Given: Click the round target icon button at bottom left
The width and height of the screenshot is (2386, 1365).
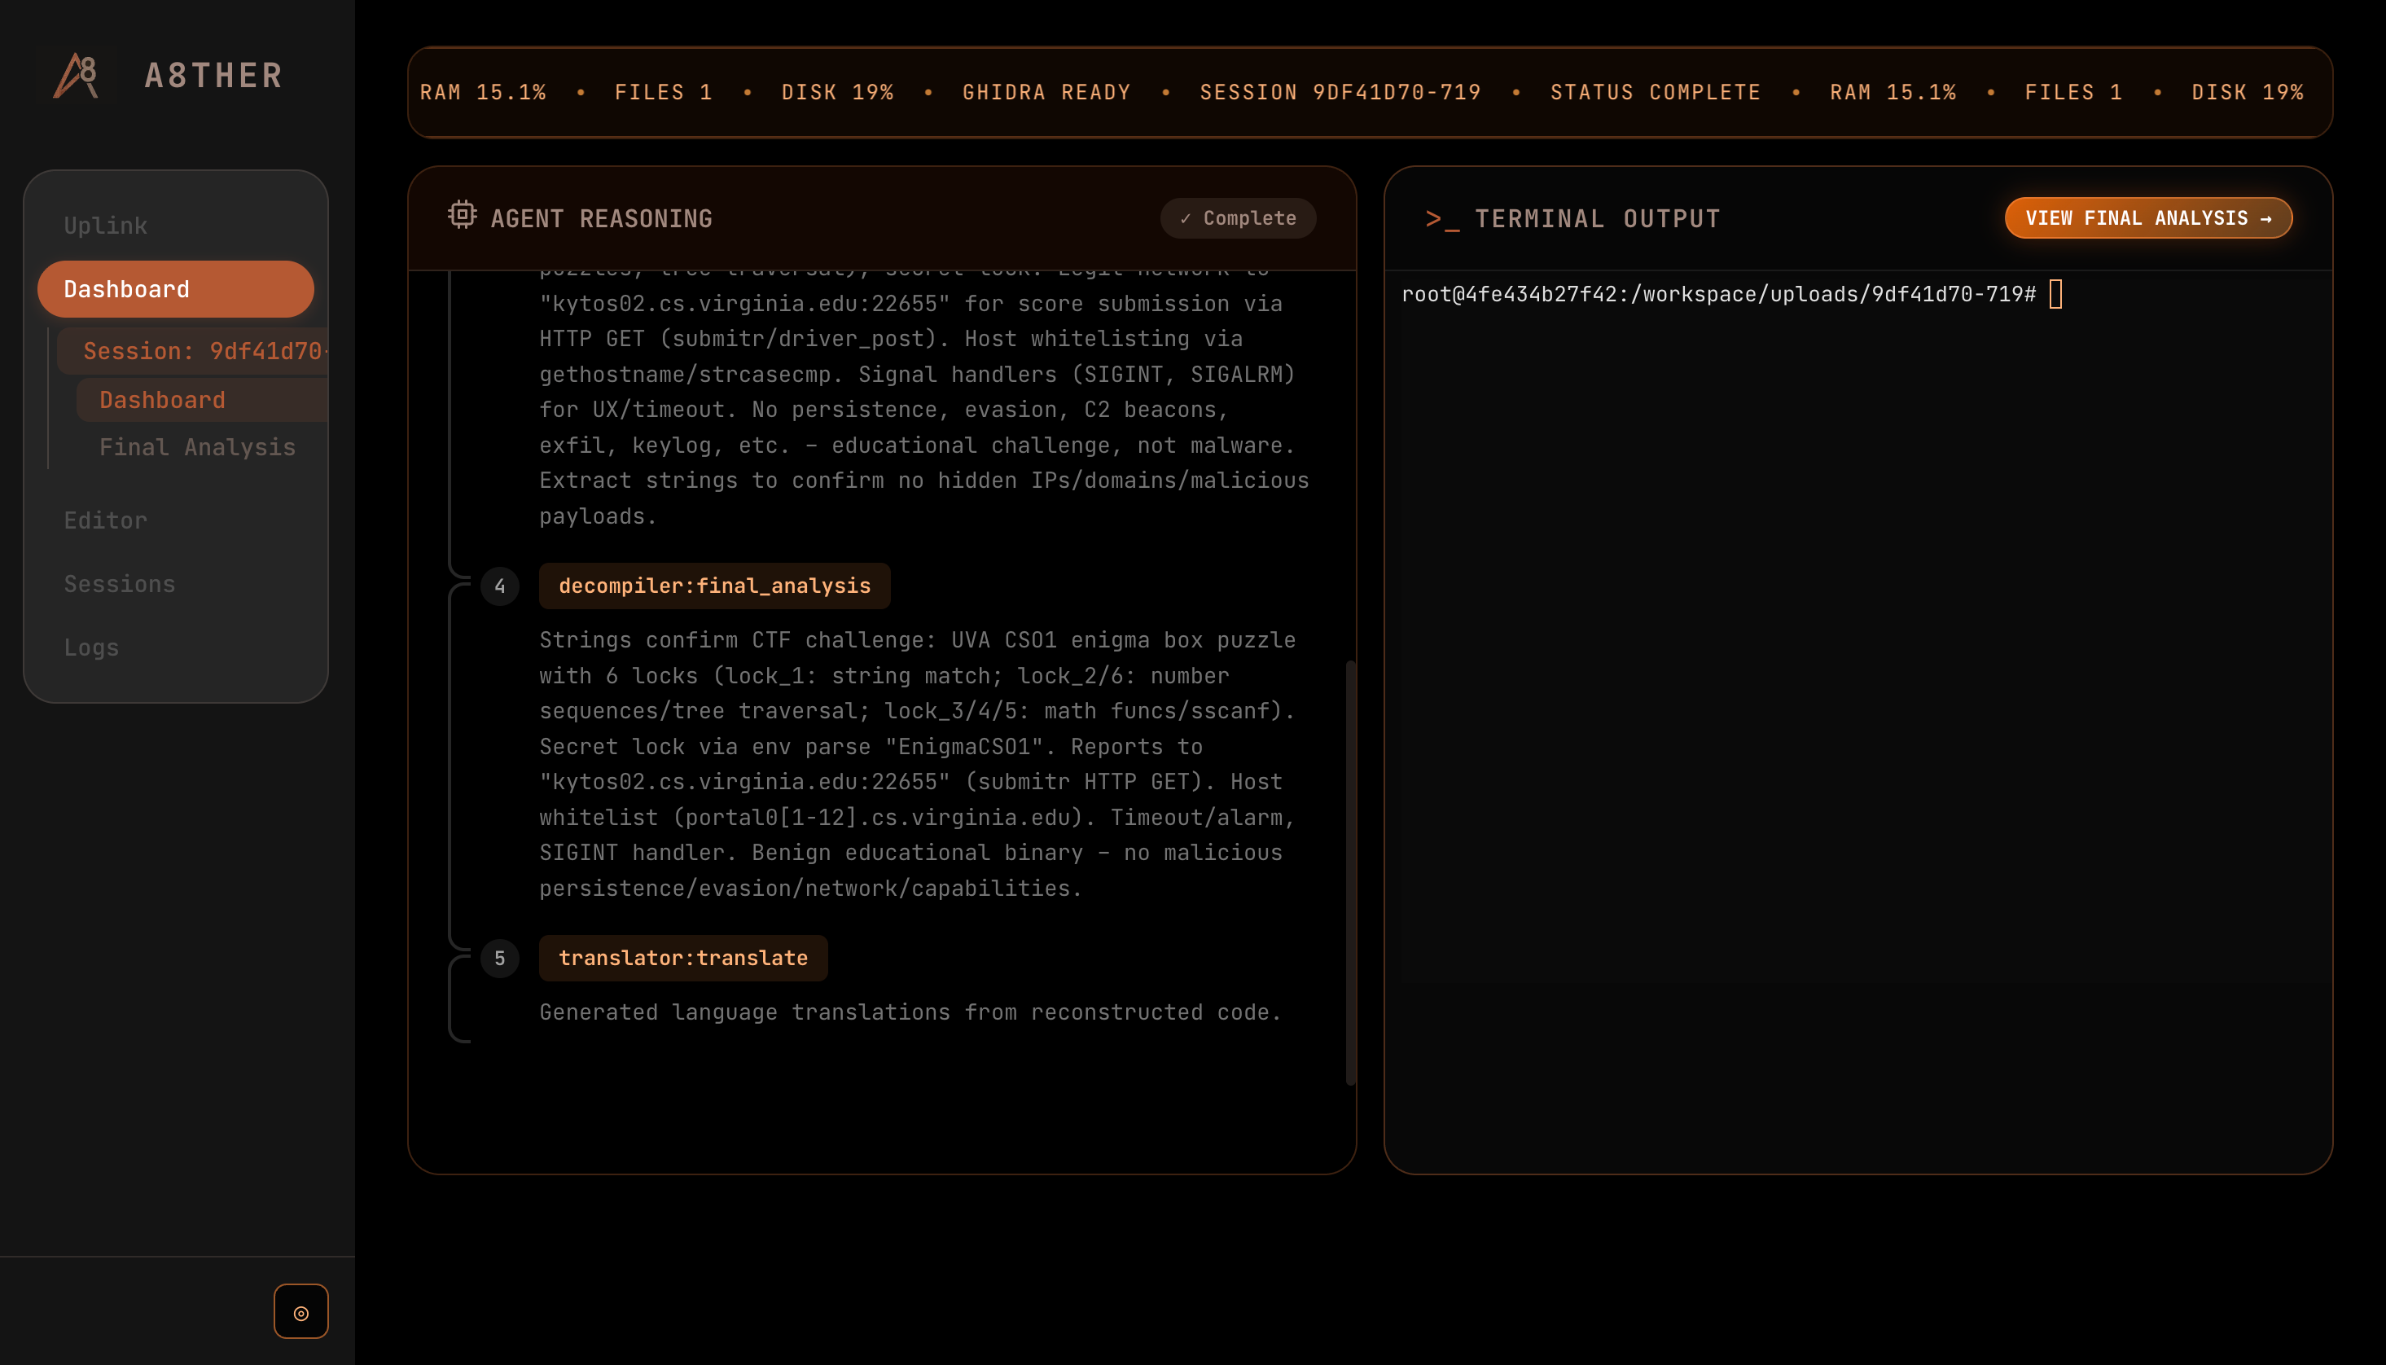Looking at the screenshot, I should 300,1311.
